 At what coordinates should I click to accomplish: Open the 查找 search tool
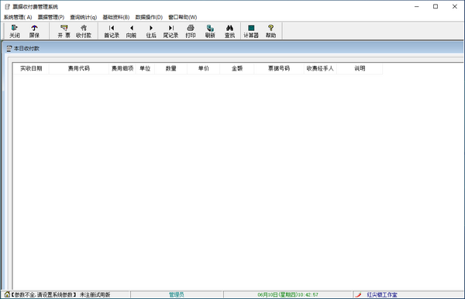229,31
